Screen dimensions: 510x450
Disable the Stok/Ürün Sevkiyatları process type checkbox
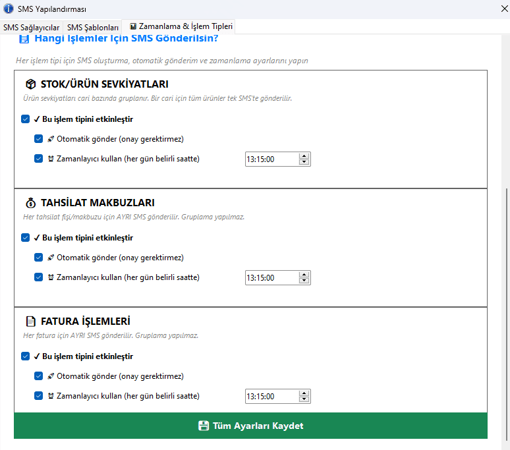pos(25,119)
